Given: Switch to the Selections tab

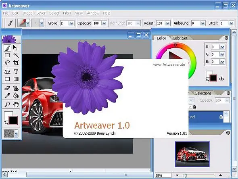Looking at the screenshot, I should point(203,93).
